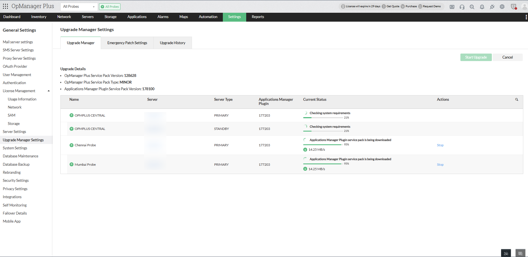The height and width of the screenshot is (257, 528).
Task: Click the plug integrations icon in header
Action: coord(492,7)
